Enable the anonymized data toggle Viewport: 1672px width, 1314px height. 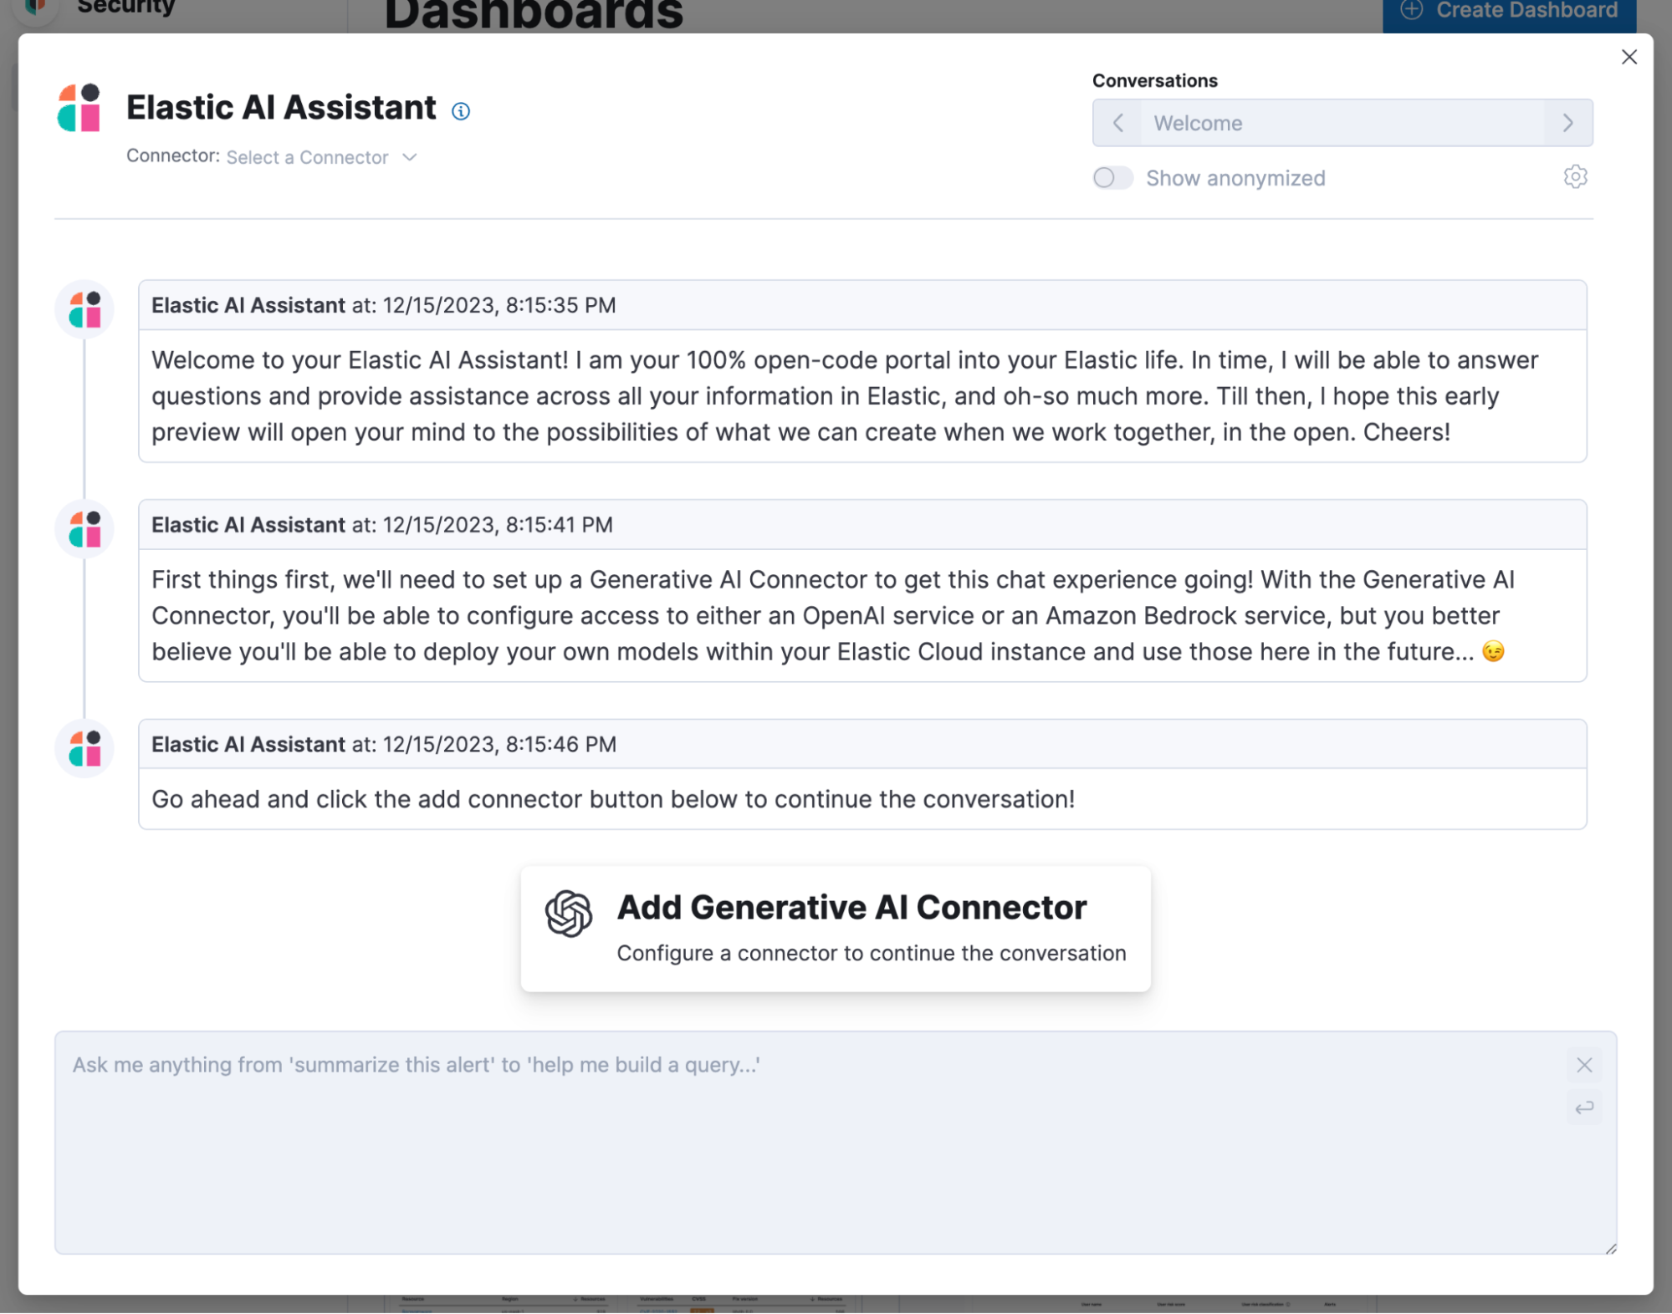(x=1113, y=176)
